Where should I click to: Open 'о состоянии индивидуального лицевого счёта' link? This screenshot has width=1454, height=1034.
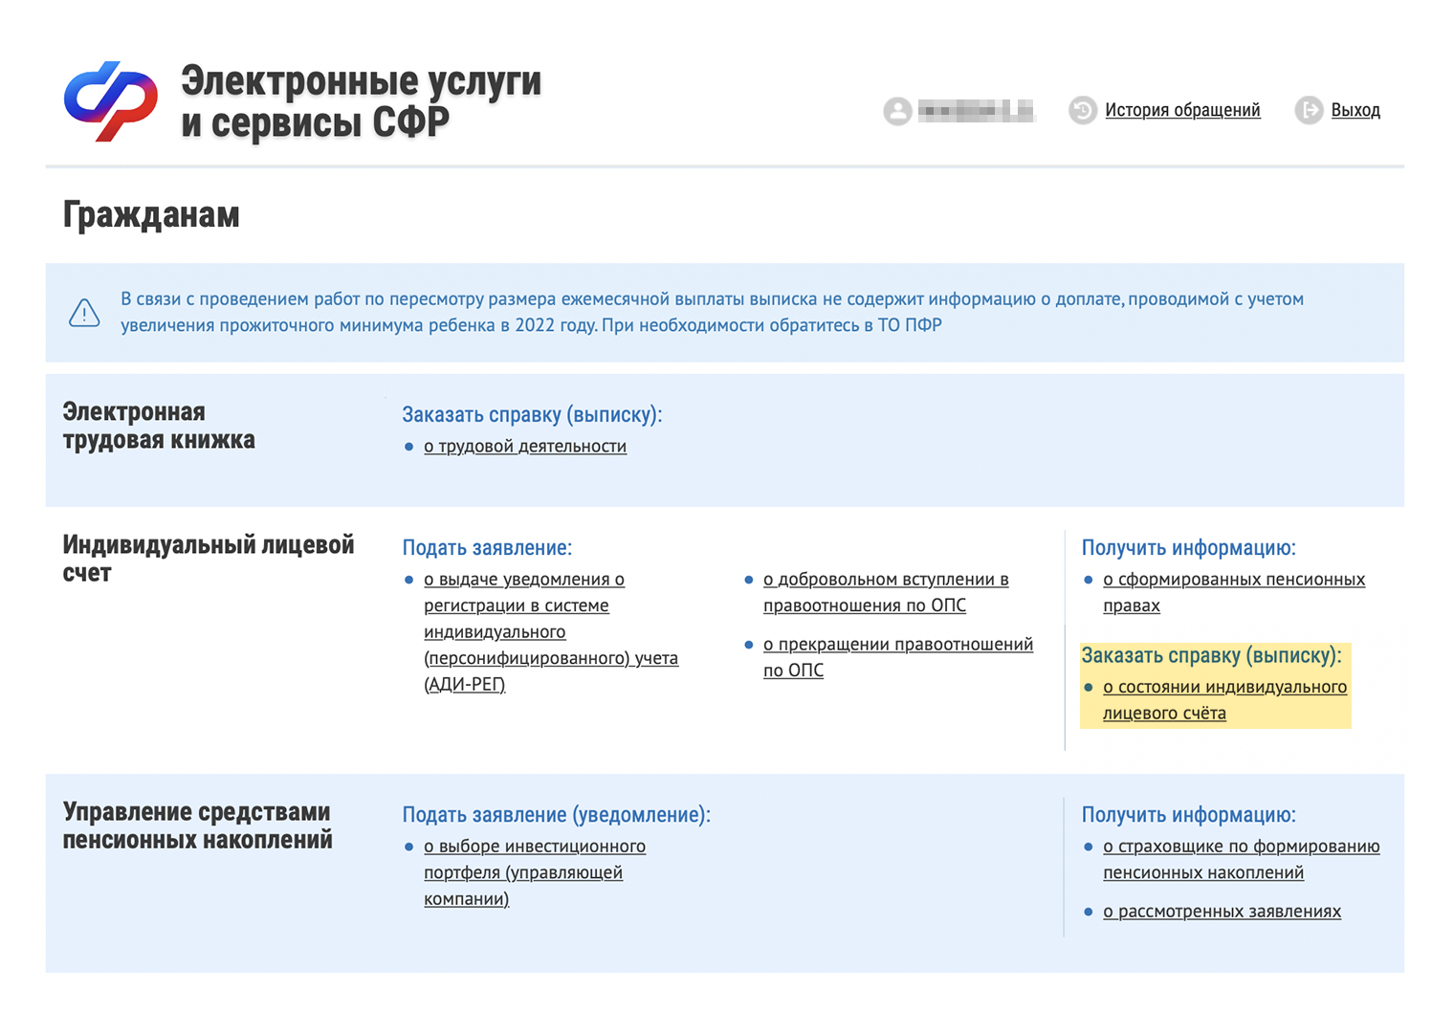(1224, 700)
